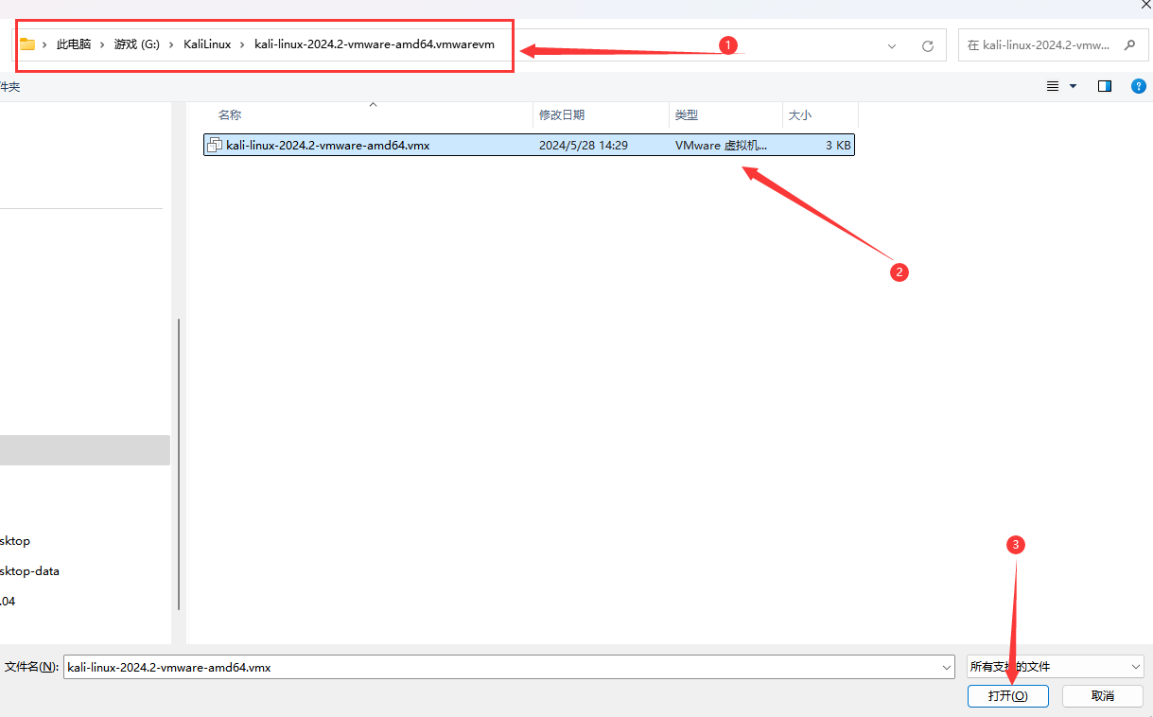Open help with the question mark icon
Image resolution: width=1153 pixels, height=717 pixels.
[x=1139, y=86]
